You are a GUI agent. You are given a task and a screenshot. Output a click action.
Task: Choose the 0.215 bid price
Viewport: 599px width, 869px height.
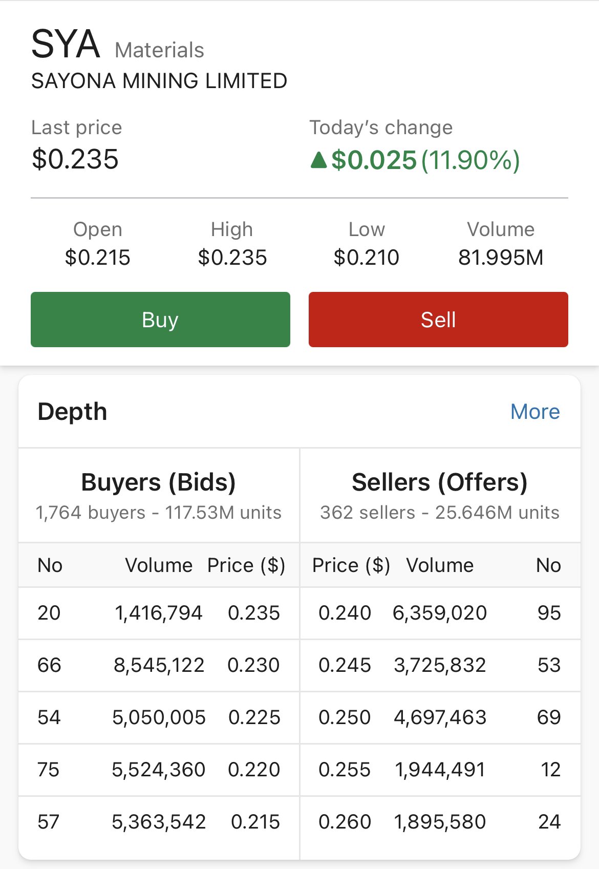[x=255, y=822]
